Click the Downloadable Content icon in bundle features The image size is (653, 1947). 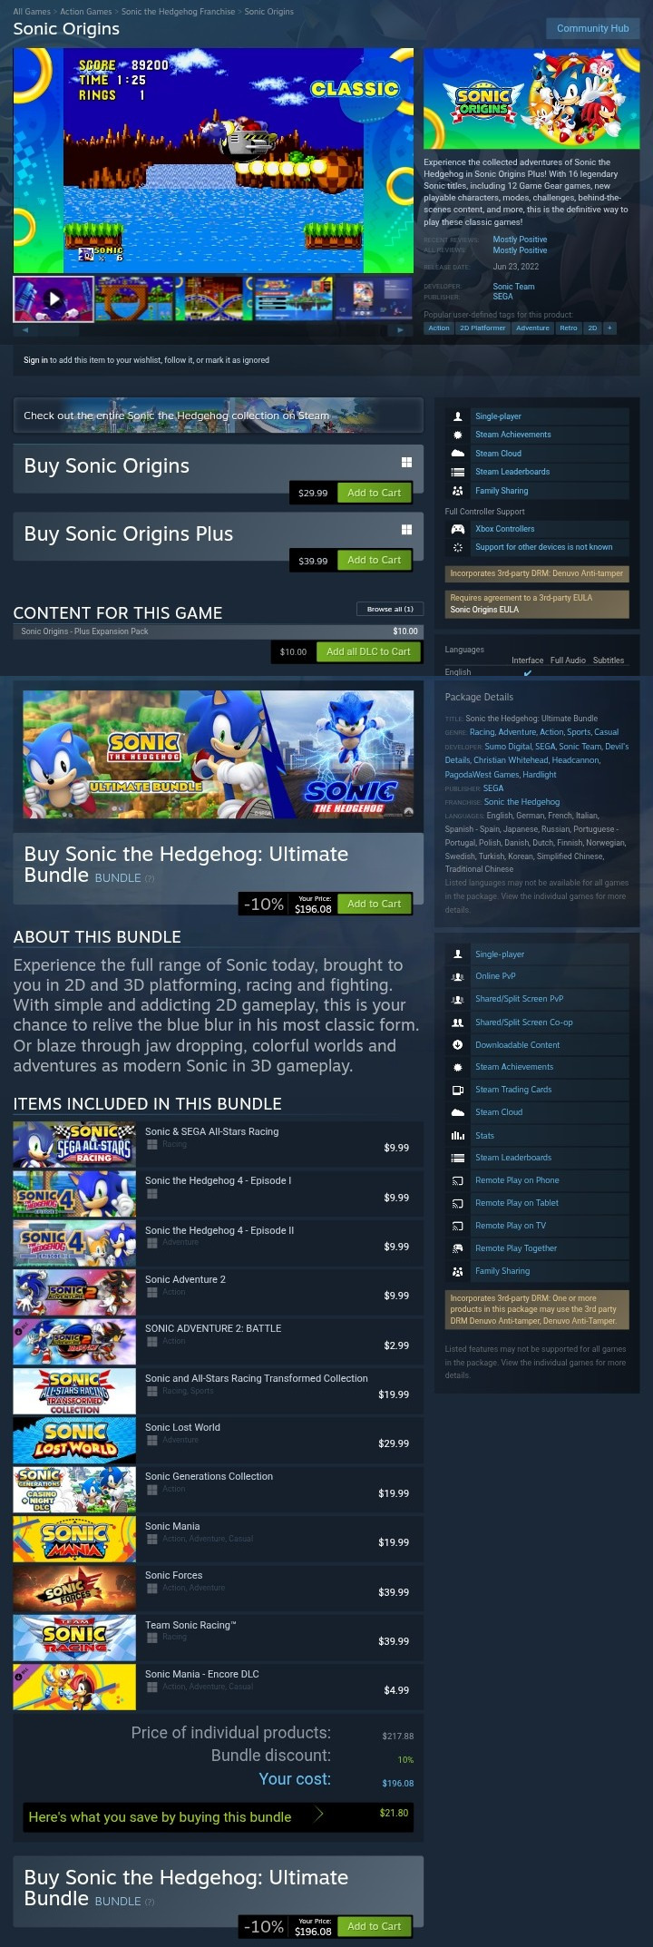[458, 1044]
